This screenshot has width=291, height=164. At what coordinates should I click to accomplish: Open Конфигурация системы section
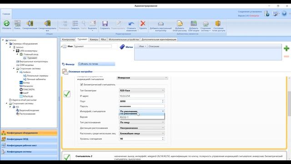tap(29, 152)
